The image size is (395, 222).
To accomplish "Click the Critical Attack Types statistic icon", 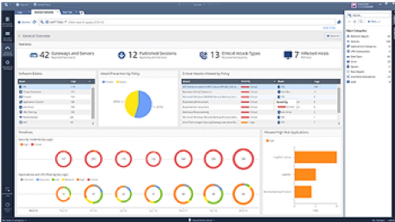I will tap(204, 55).
